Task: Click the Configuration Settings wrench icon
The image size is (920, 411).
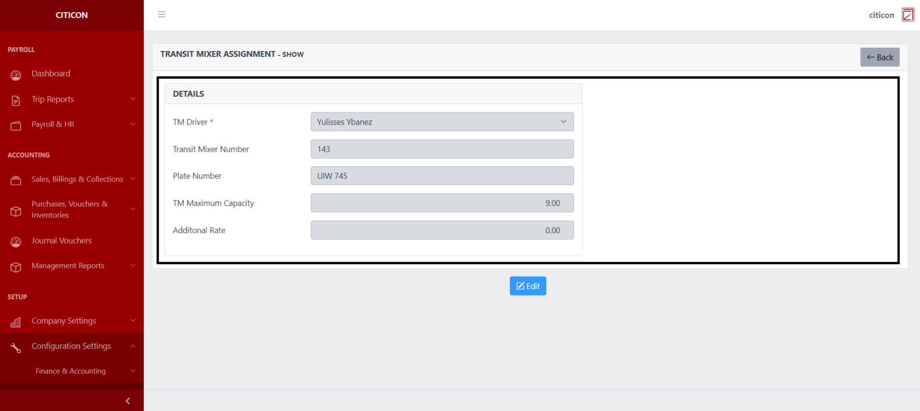Action: [x=16, y=346]
